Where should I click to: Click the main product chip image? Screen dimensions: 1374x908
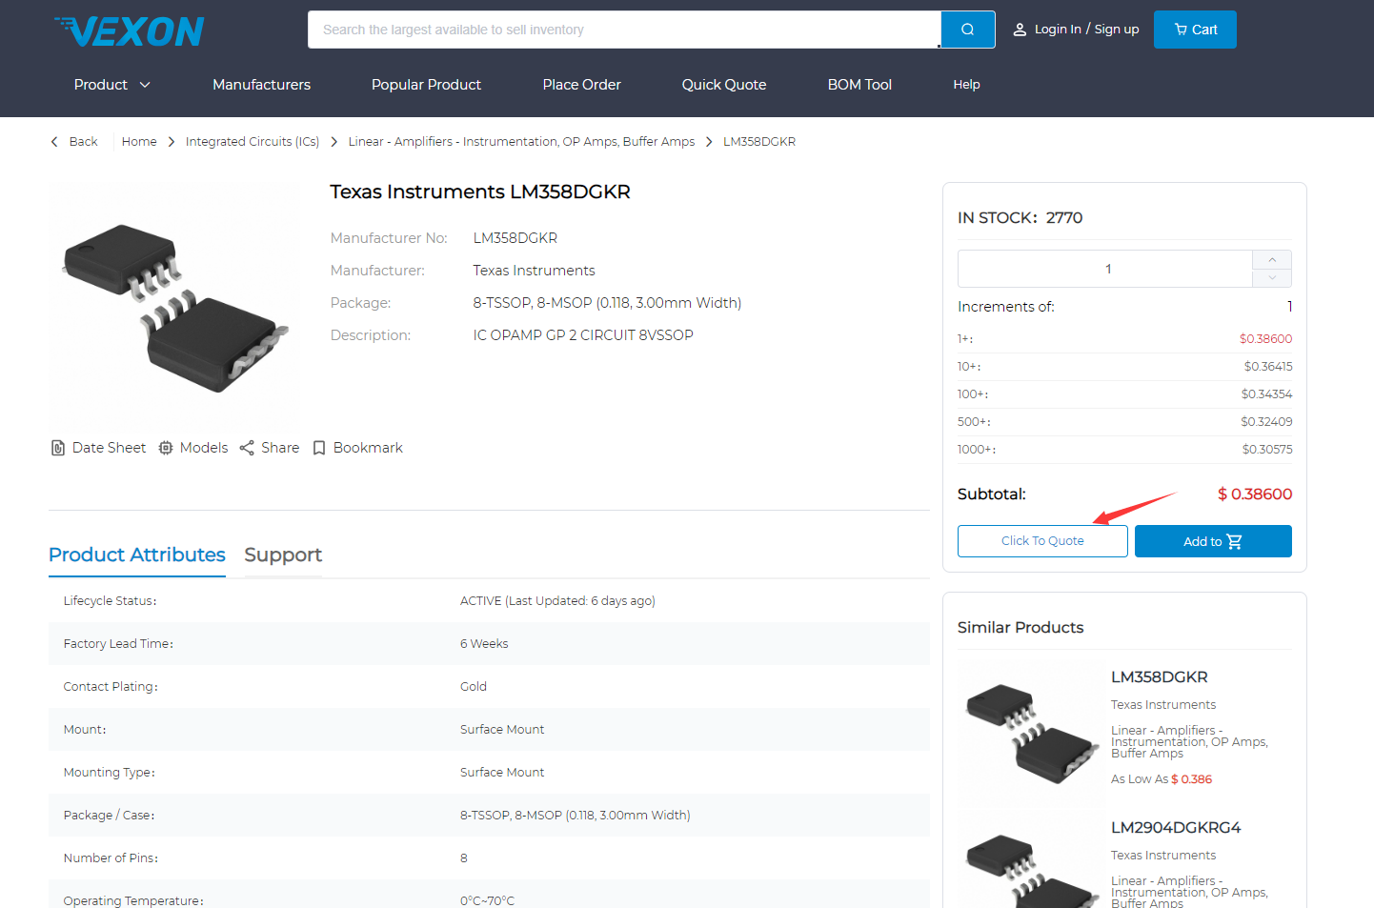(174, 308)
